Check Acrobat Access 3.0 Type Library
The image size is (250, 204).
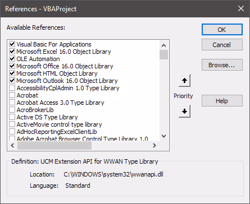tap(12, 103)
